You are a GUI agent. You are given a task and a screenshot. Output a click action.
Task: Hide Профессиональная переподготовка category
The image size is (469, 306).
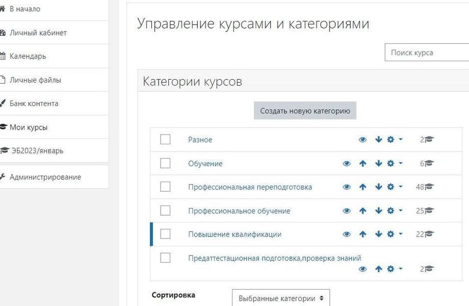(347, 187)
